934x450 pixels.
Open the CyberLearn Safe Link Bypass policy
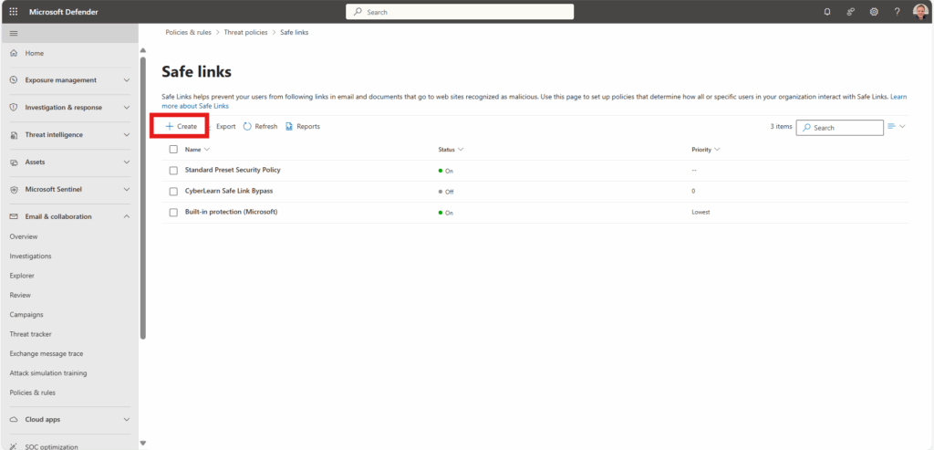(229, 191)
